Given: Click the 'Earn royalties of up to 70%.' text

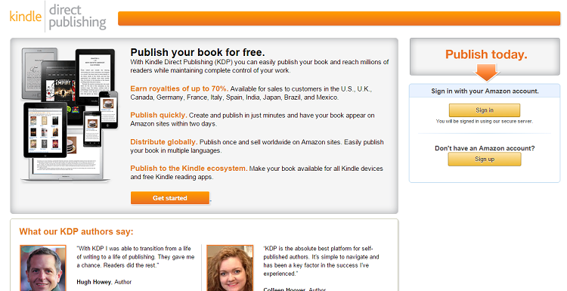Looking at the screenshot, I should [x=179, y=88].
